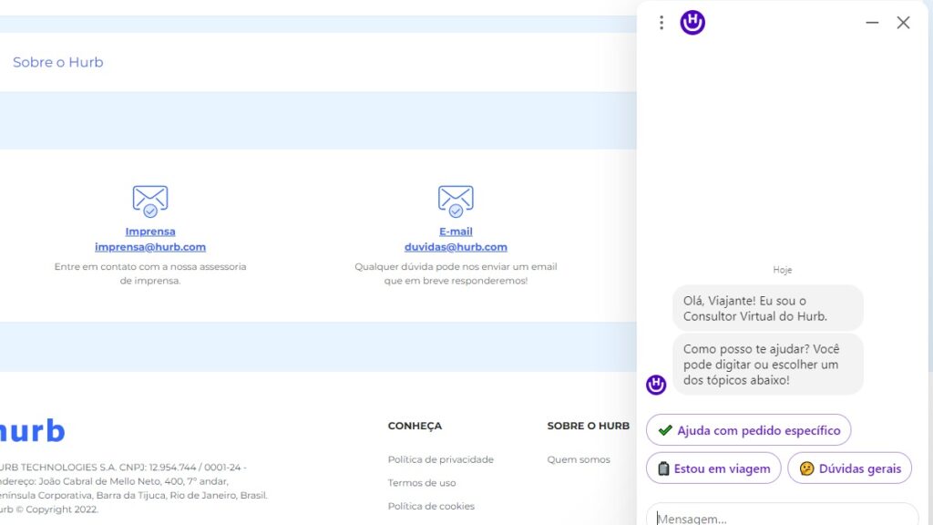Image resolution: width=933 pixels, height=525 pixels.
Task: Click the 'Como posso te ajudar?' message
Action: coord(767,365)
